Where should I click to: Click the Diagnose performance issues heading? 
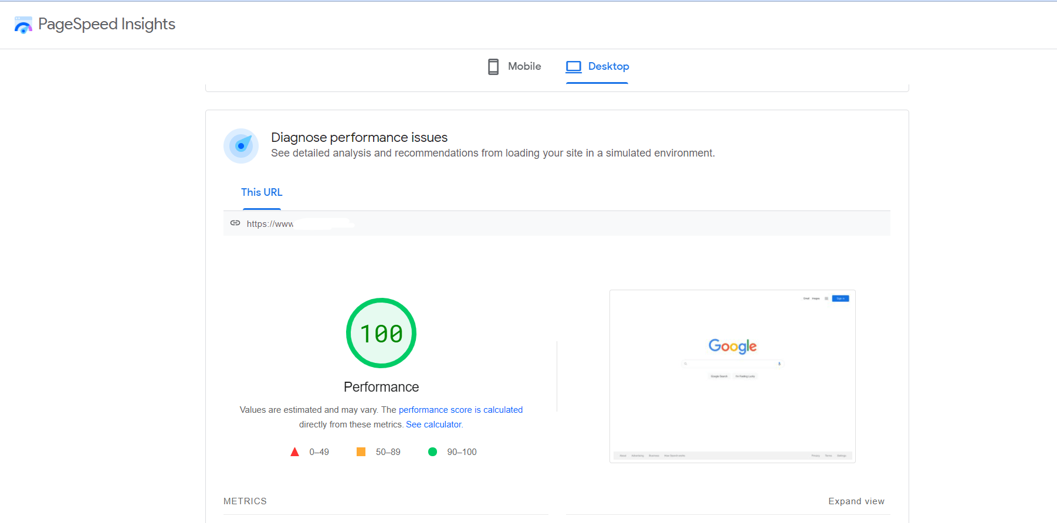click(359, 137)
